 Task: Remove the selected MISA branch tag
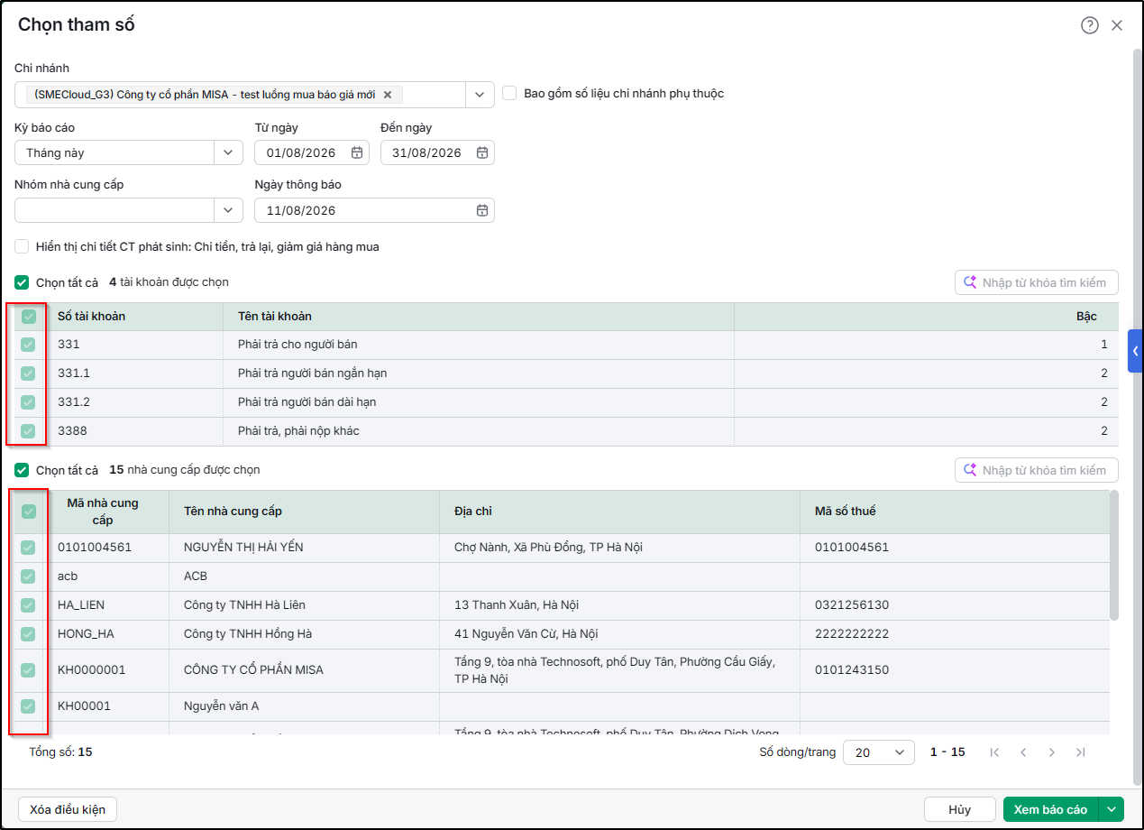[388, 95]
